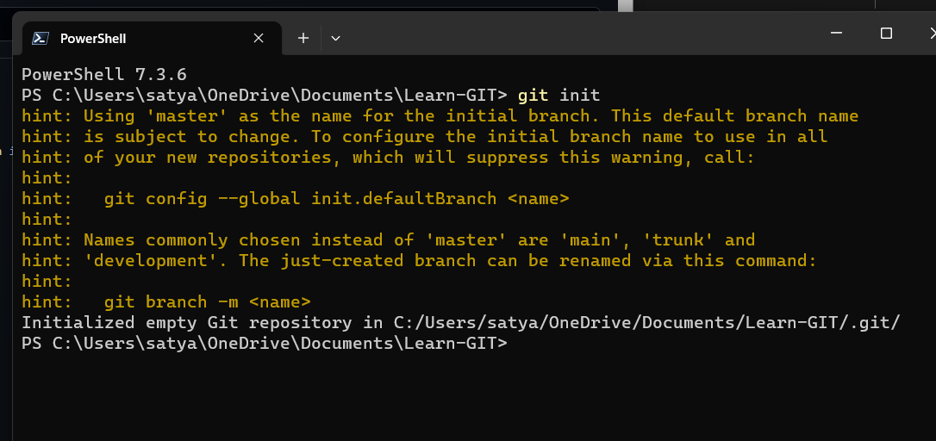Click the PowerShell icon in the tab
The width and height of the screenshot is (936, 441).
(40, 38)
